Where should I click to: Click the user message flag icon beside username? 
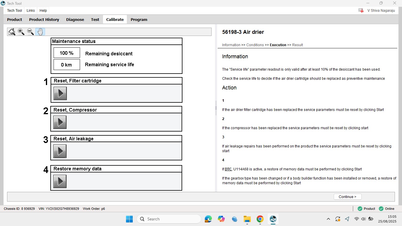coord(361,10)
